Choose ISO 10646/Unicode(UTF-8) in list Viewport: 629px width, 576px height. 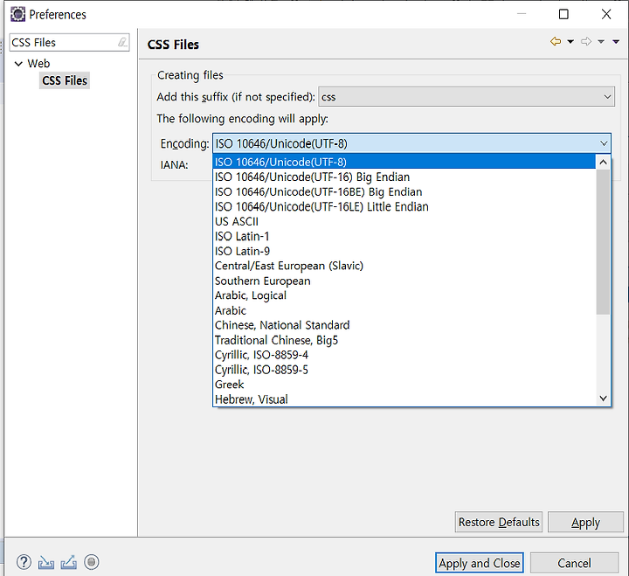[404, 162]
